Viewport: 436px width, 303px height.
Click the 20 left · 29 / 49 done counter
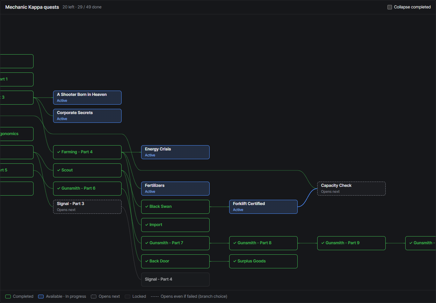tap(82, 7)
